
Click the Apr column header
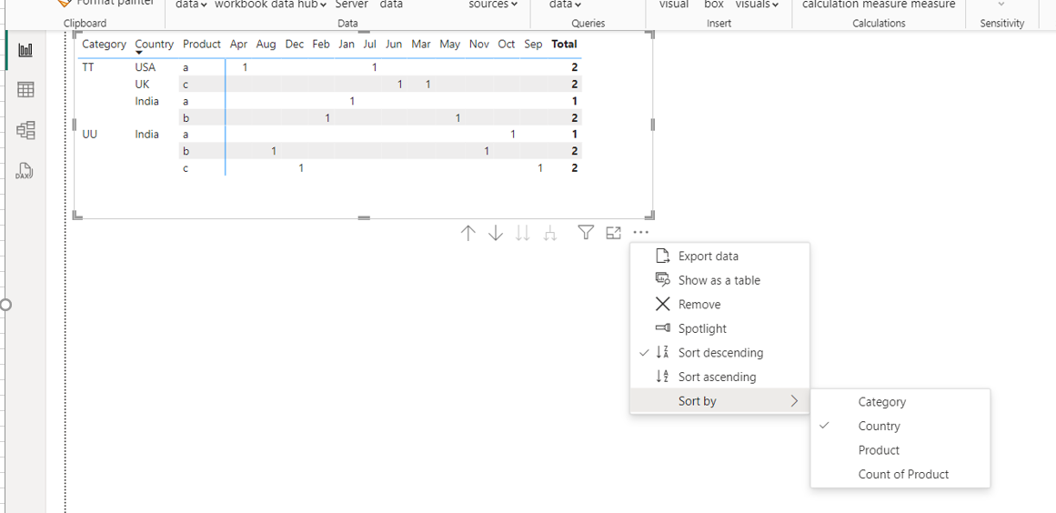pyautogui.click(x=238, y=45)
